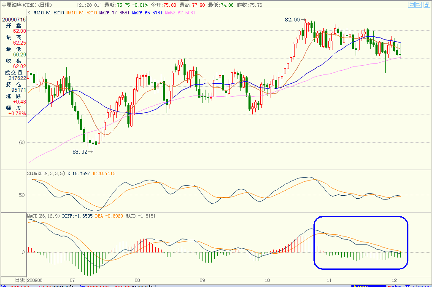Click the MA26:77.8581 indicator label
This screenshot has height=287, width=432.
point(114,13)
